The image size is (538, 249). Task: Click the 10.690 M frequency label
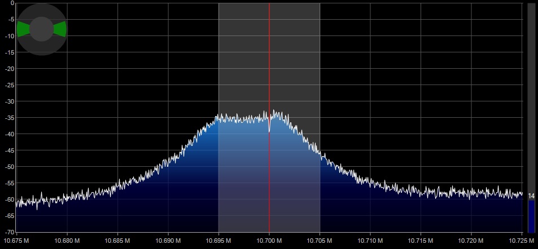click(168, 241)
